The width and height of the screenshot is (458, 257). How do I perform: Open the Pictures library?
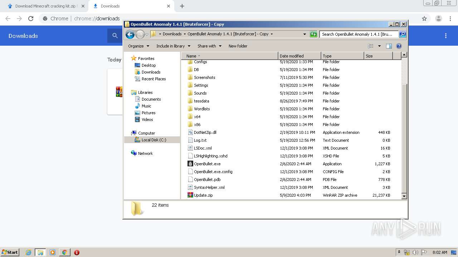pyautogui.click(x=148, y=113)
